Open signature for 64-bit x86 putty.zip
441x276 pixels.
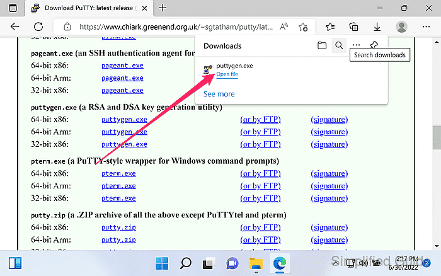[329, 227]
